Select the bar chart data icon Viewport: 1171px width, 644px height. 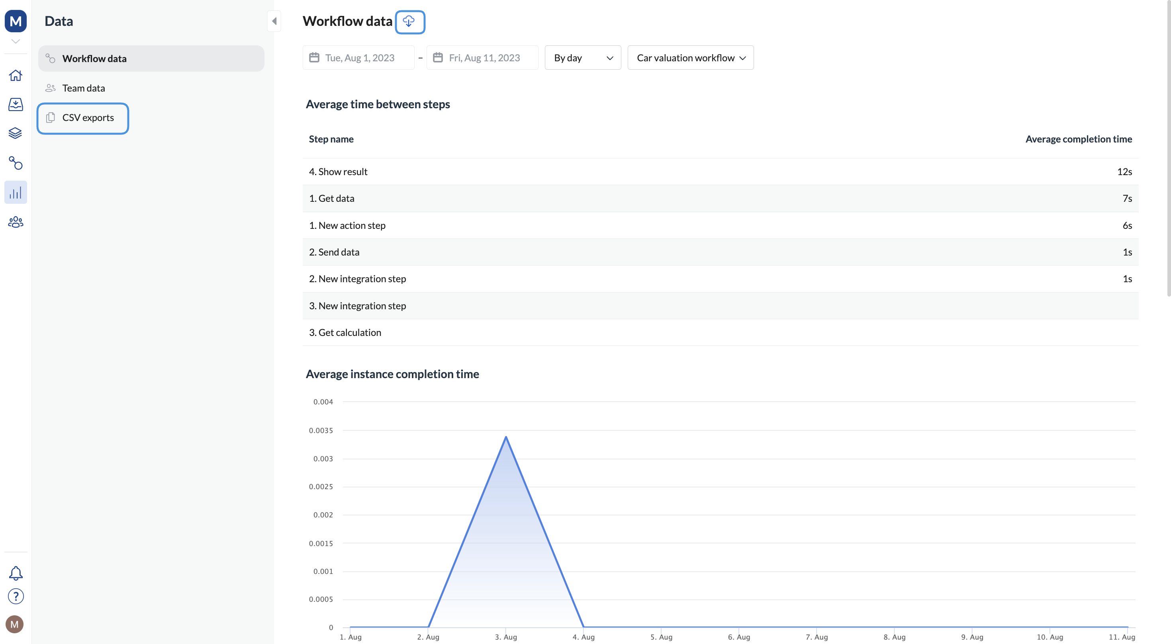pyautogui.click(x=16, y=193)
